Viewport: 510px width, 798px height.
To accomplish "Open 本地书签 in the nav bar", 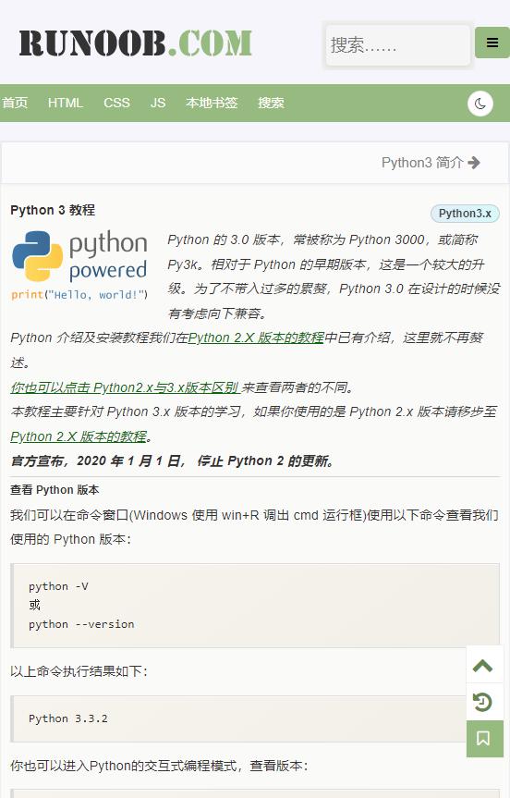I will 212,103.
